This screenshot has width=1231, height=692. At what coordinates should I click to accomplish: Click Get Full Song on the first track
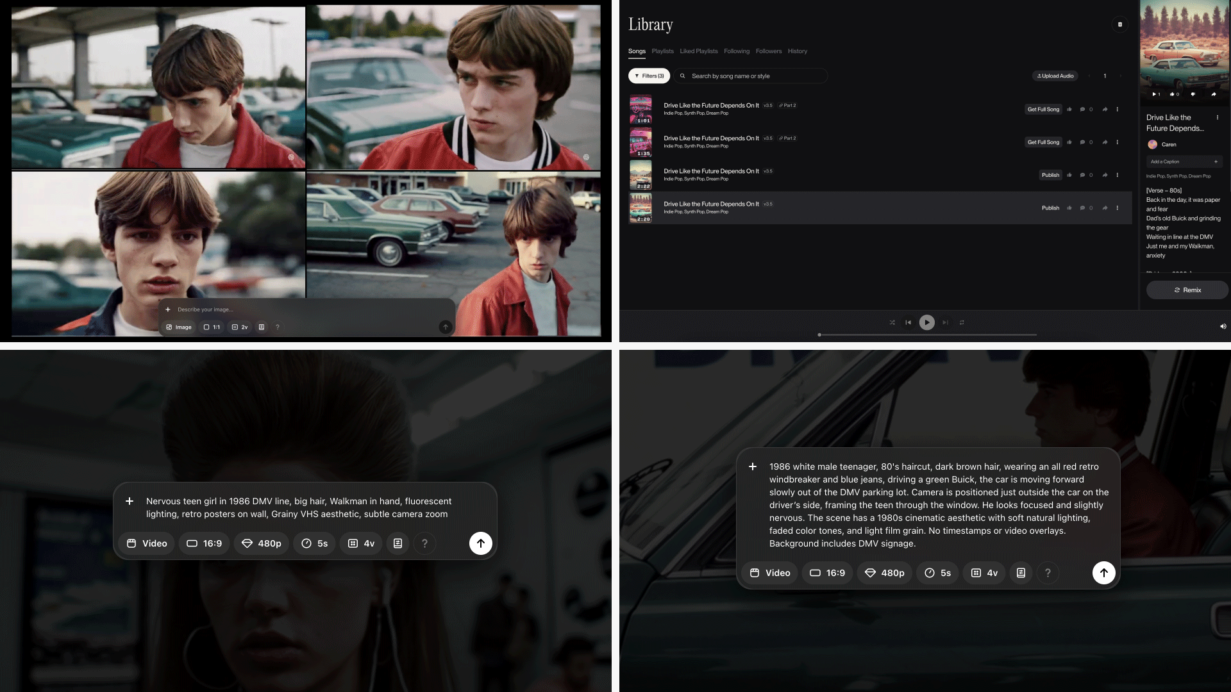pos(1044,109)
